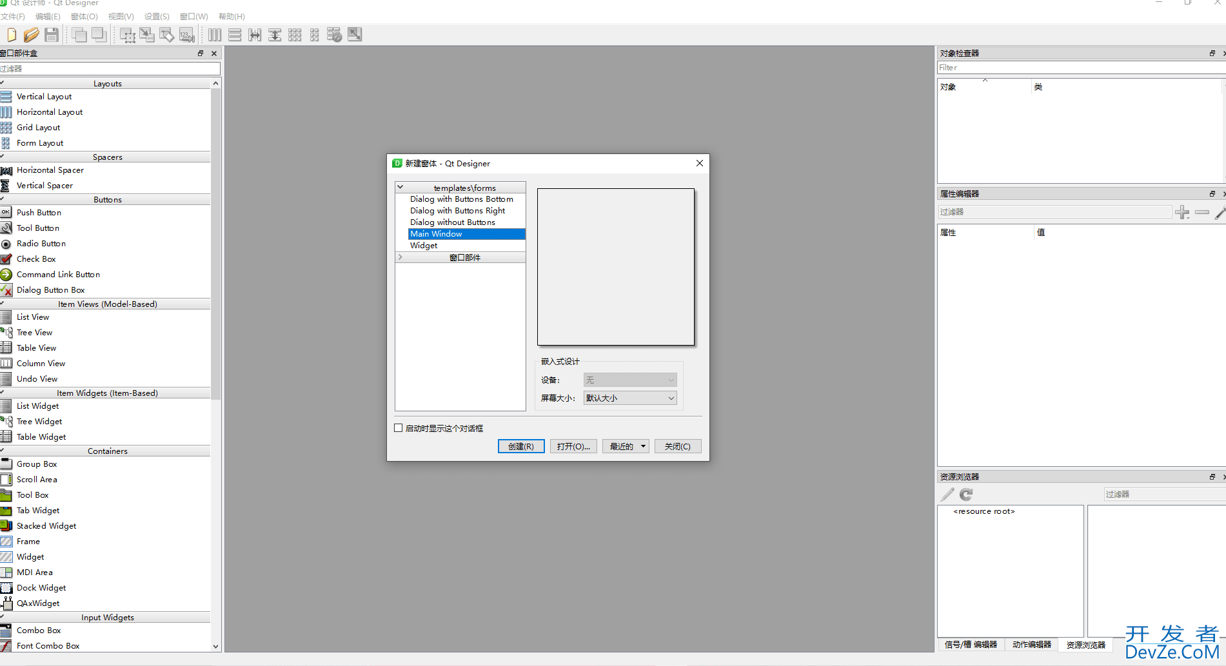The width and height of the screenshot is (1226, 666).
Task: Click the Send to Back toolbar icon
Action: 99,35
